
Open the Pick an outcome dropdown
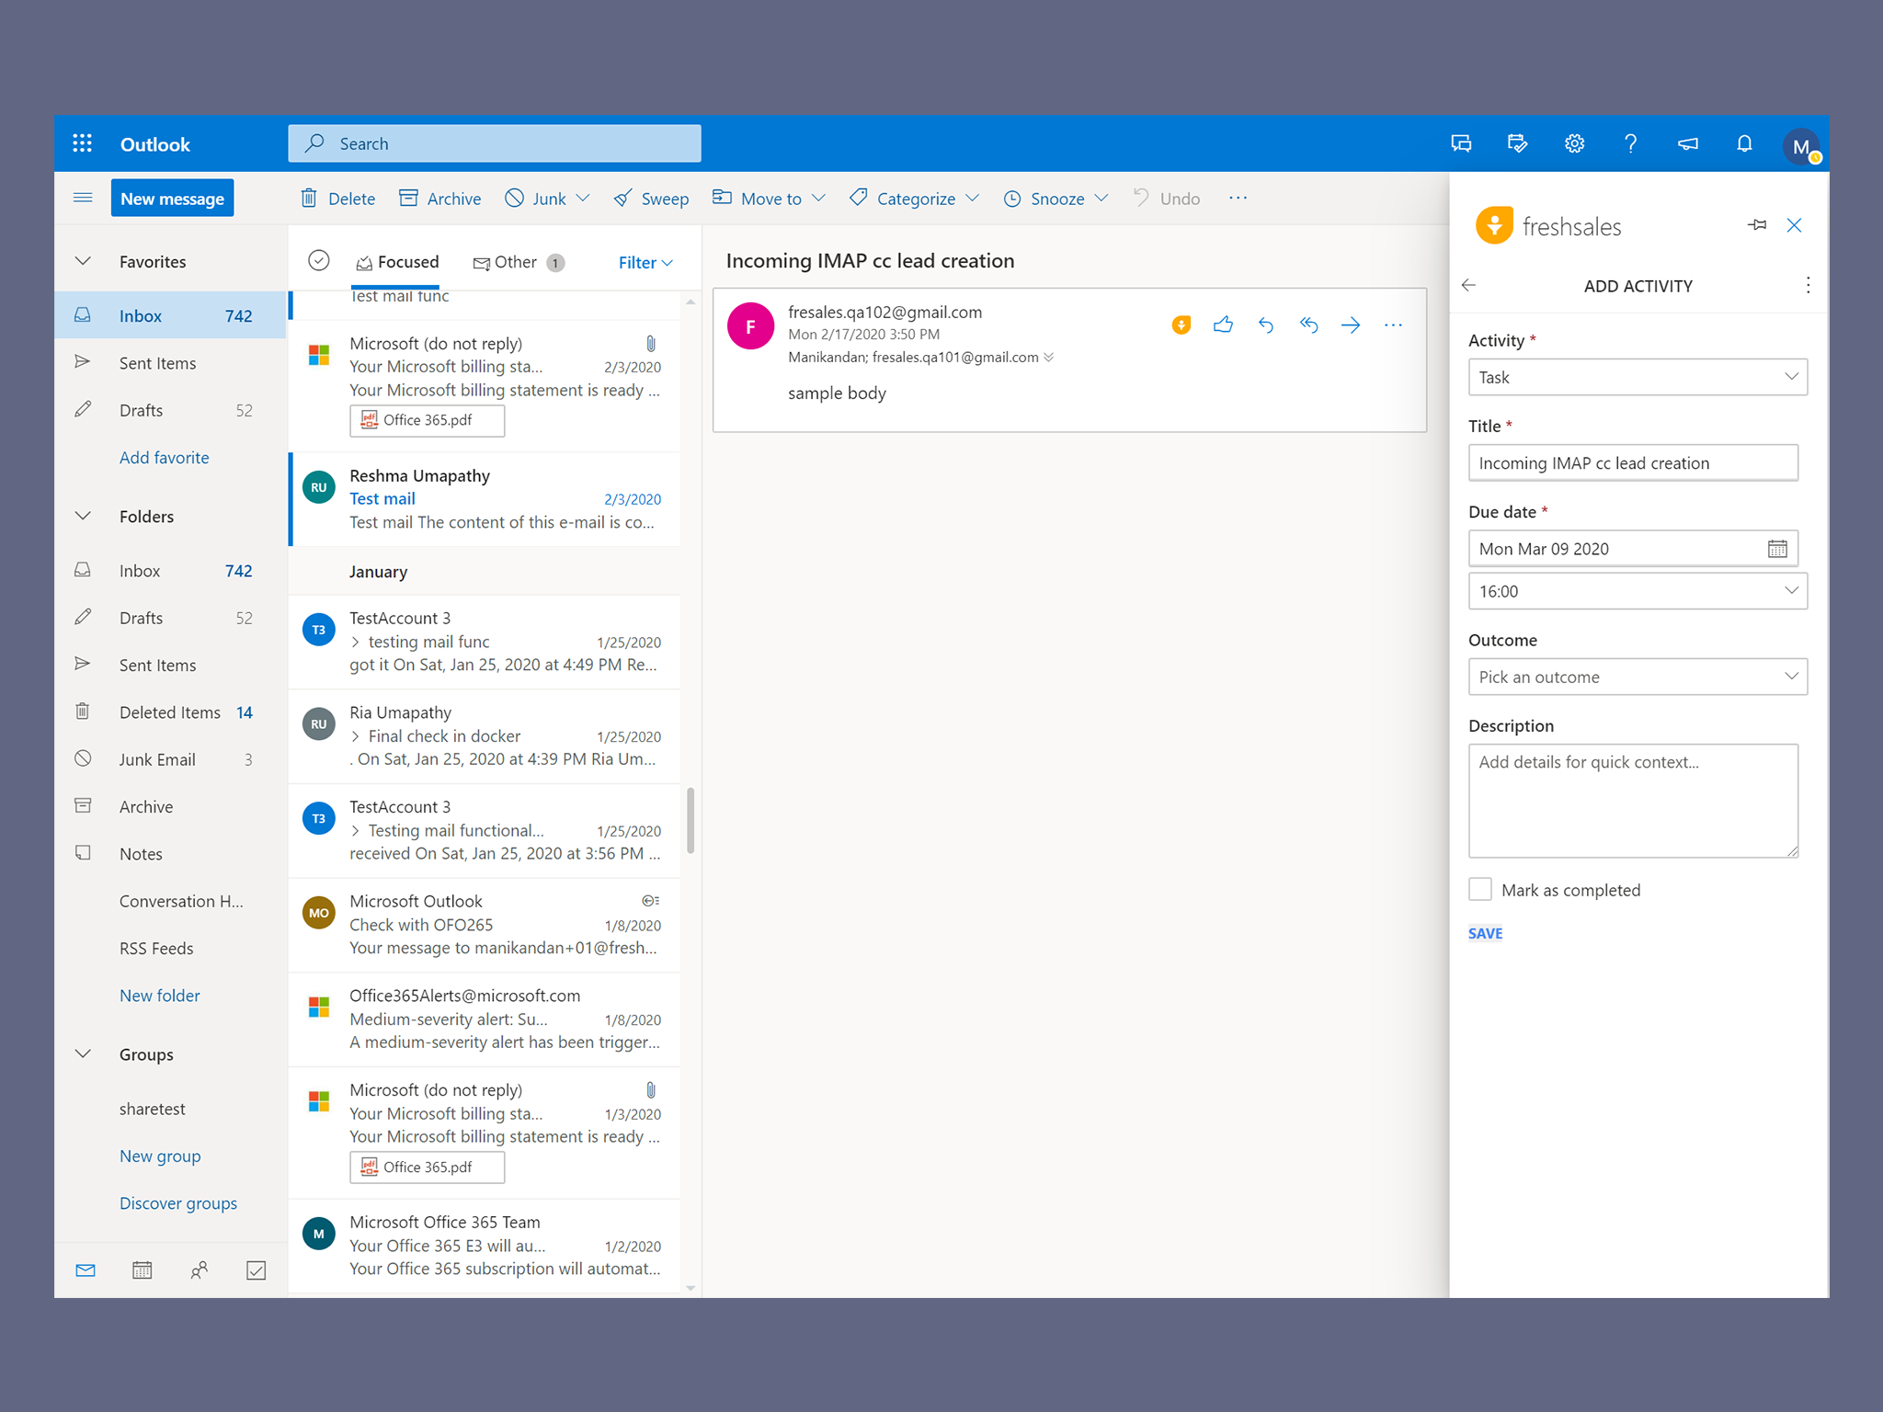(1638, 677)
